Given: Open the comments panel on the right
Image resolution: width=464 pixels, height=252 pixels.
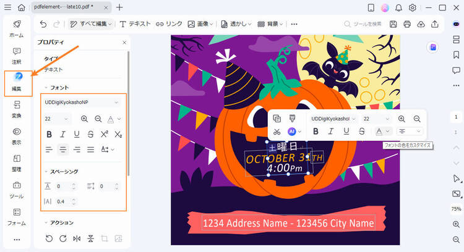Looking at the screenshot, I should 456,70.
